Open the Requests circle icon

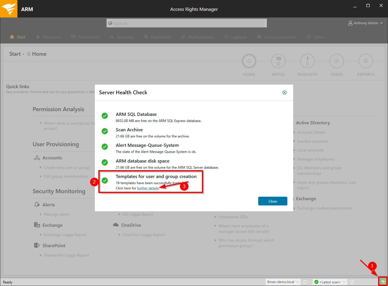click(307, 61)
